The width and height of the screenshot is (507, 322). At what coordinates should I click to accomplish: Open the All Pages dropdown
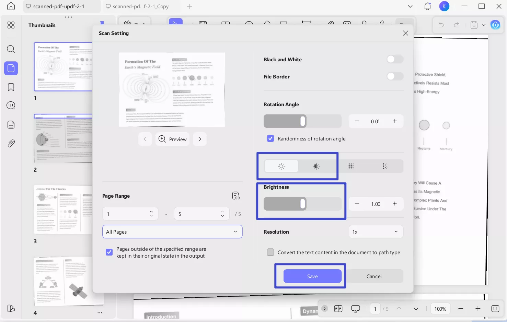tap(172, 232)
